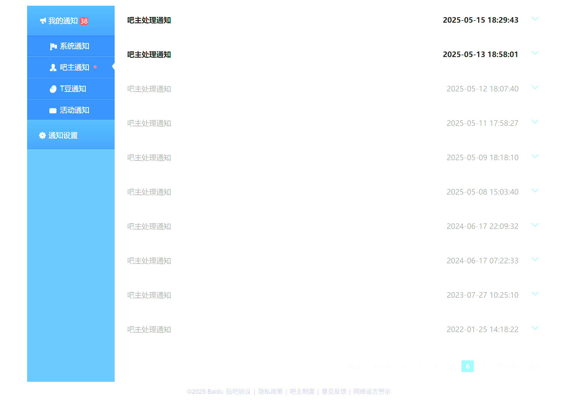Viewport: 579px width, 418px height.
Task: Expand the 2022-01-25 14:18:22 notification chevron
Action: (535, 328)
